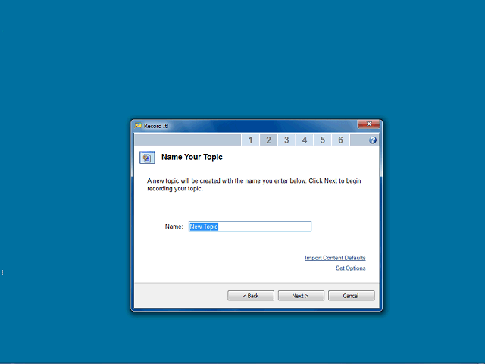Open Import Content Defaults link
The image size is (485, 364).
pyautogui.click(x=335, y=258)
